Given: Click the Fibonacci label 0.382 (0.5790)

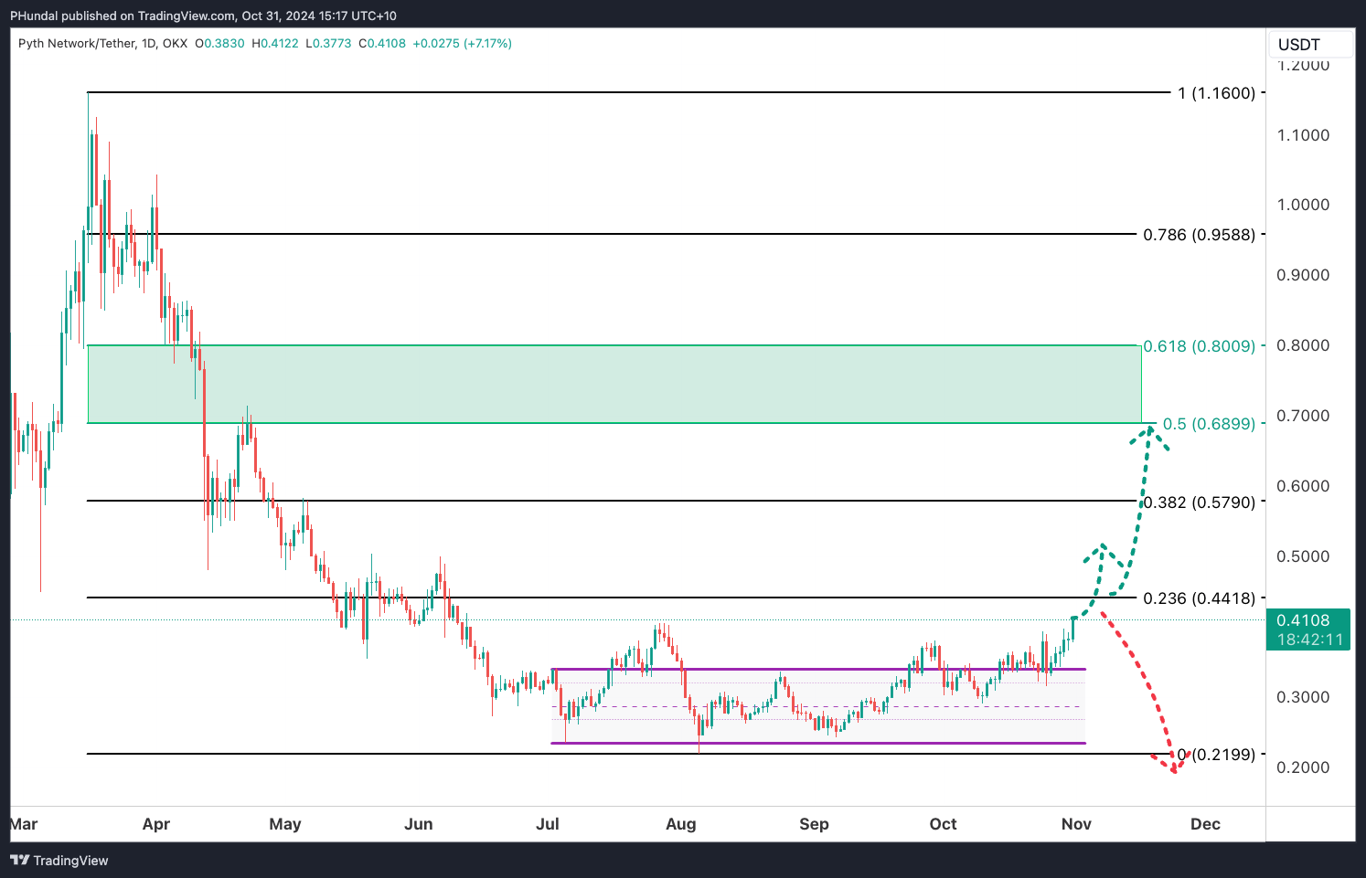Looking at the screenshot, I should pyautogui.click(x=1200, y=502).
